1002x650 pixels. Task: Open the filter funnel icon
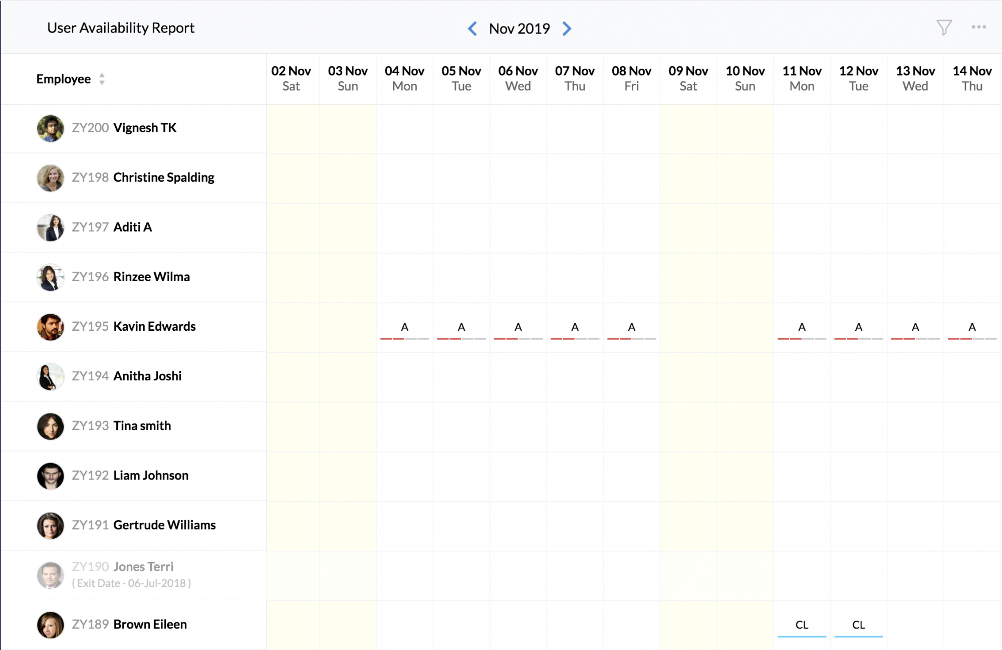pyautogui.click(x=944, y=28)
